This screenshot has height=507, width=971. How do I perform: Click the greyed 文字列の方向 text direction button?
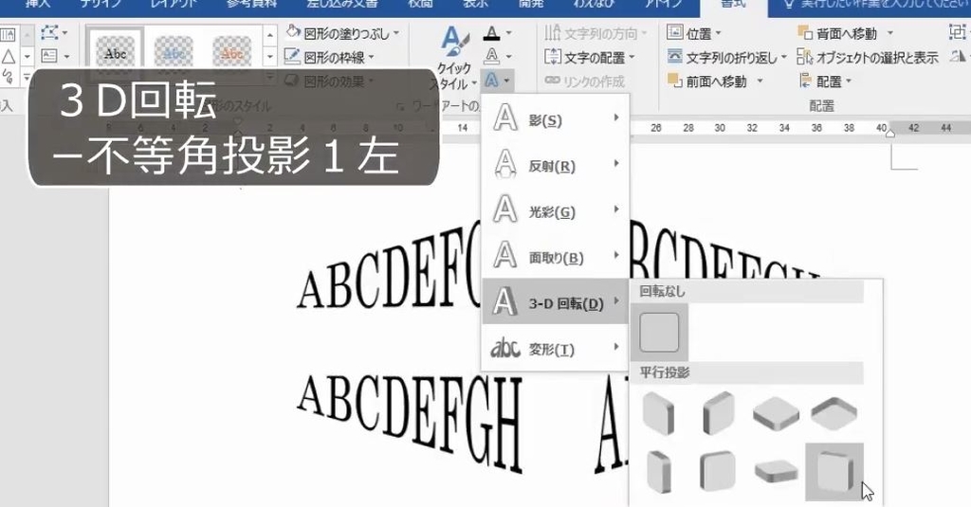pos(595,33)
